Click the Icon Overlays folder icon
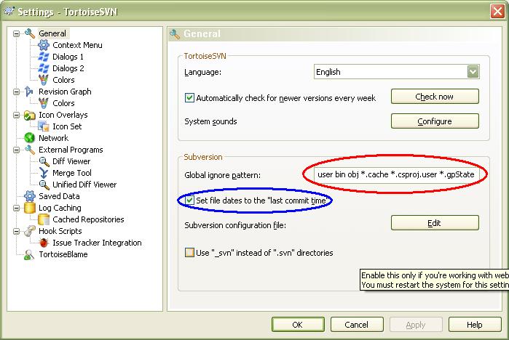 click(30, 115)
